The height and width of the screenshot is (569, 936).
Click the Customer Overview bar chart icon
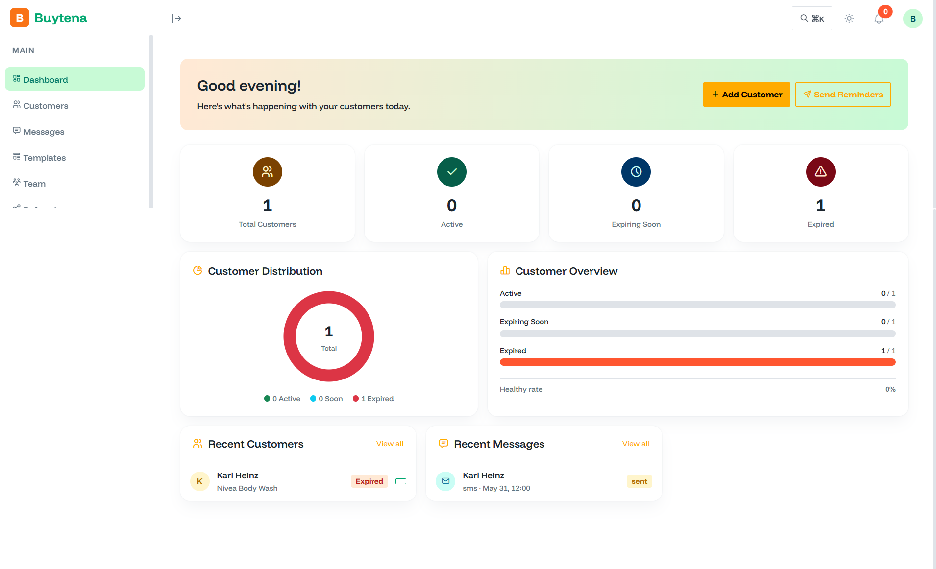pos(505,271)
